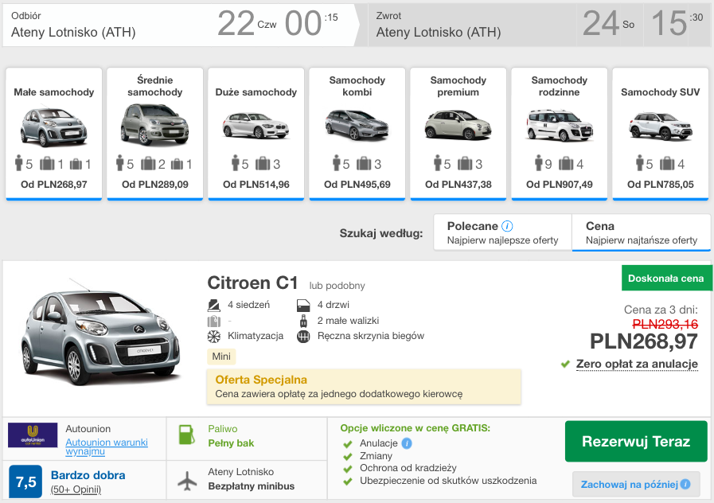Click the door icon next to 4 drzwi

[303, 305]
